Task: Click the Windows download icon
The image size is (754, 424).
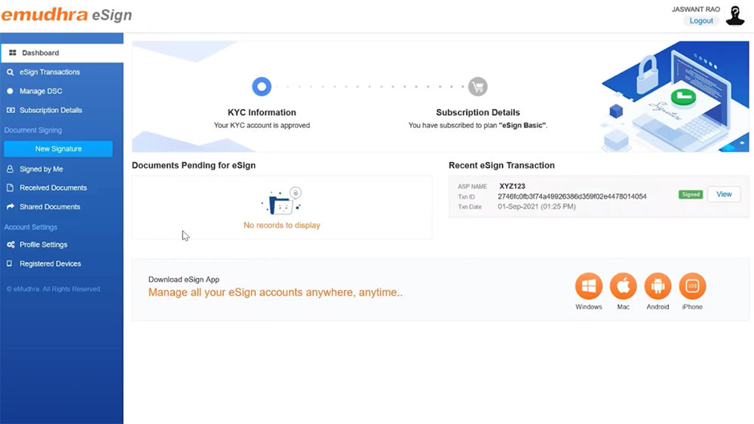Action: point(589,286)
